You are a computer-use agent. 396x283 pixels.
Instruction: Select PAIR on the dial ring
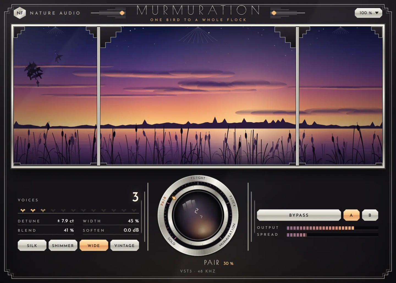pos(163,201)
